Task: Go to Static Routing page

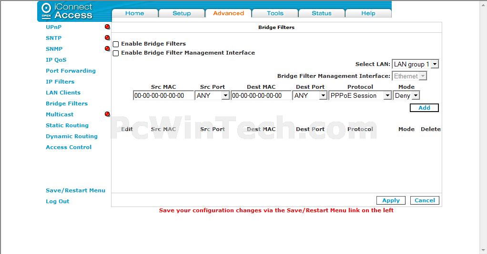Action: click(x=67, y=125)
